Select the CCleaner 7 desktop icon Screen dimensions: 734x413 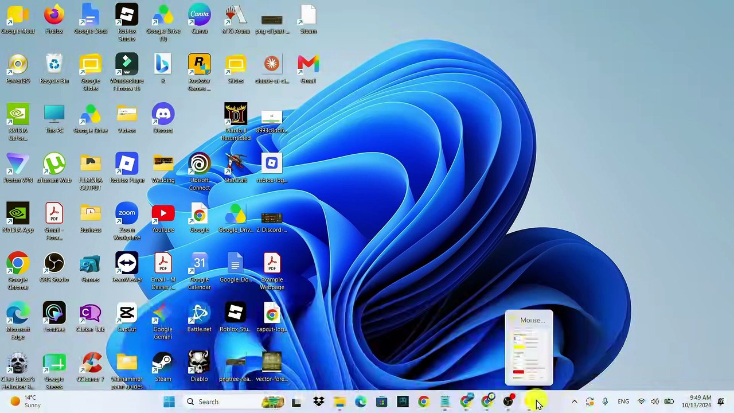91,368
